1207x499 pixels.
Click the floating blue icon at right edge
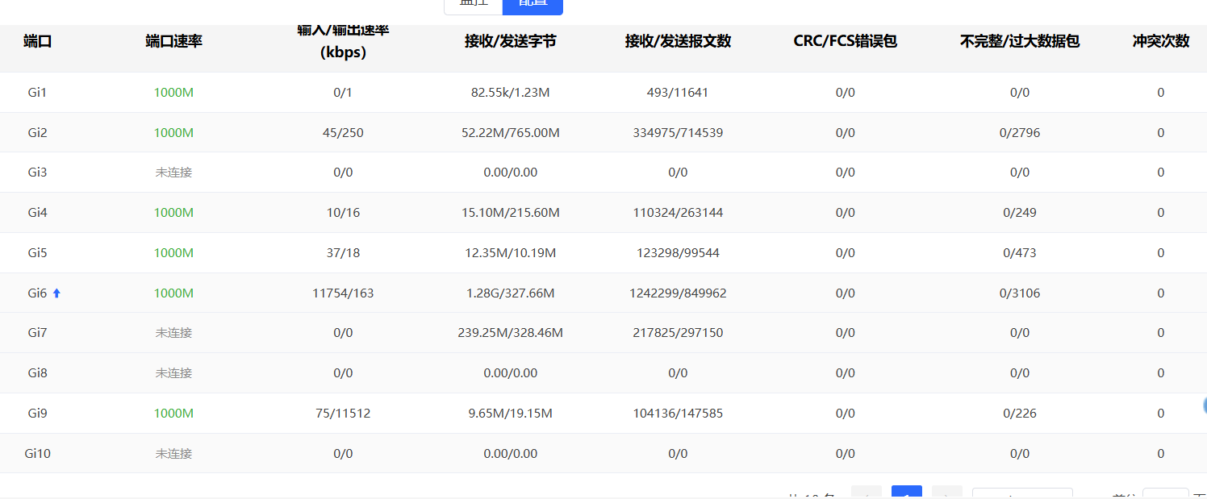(1204, 406)
